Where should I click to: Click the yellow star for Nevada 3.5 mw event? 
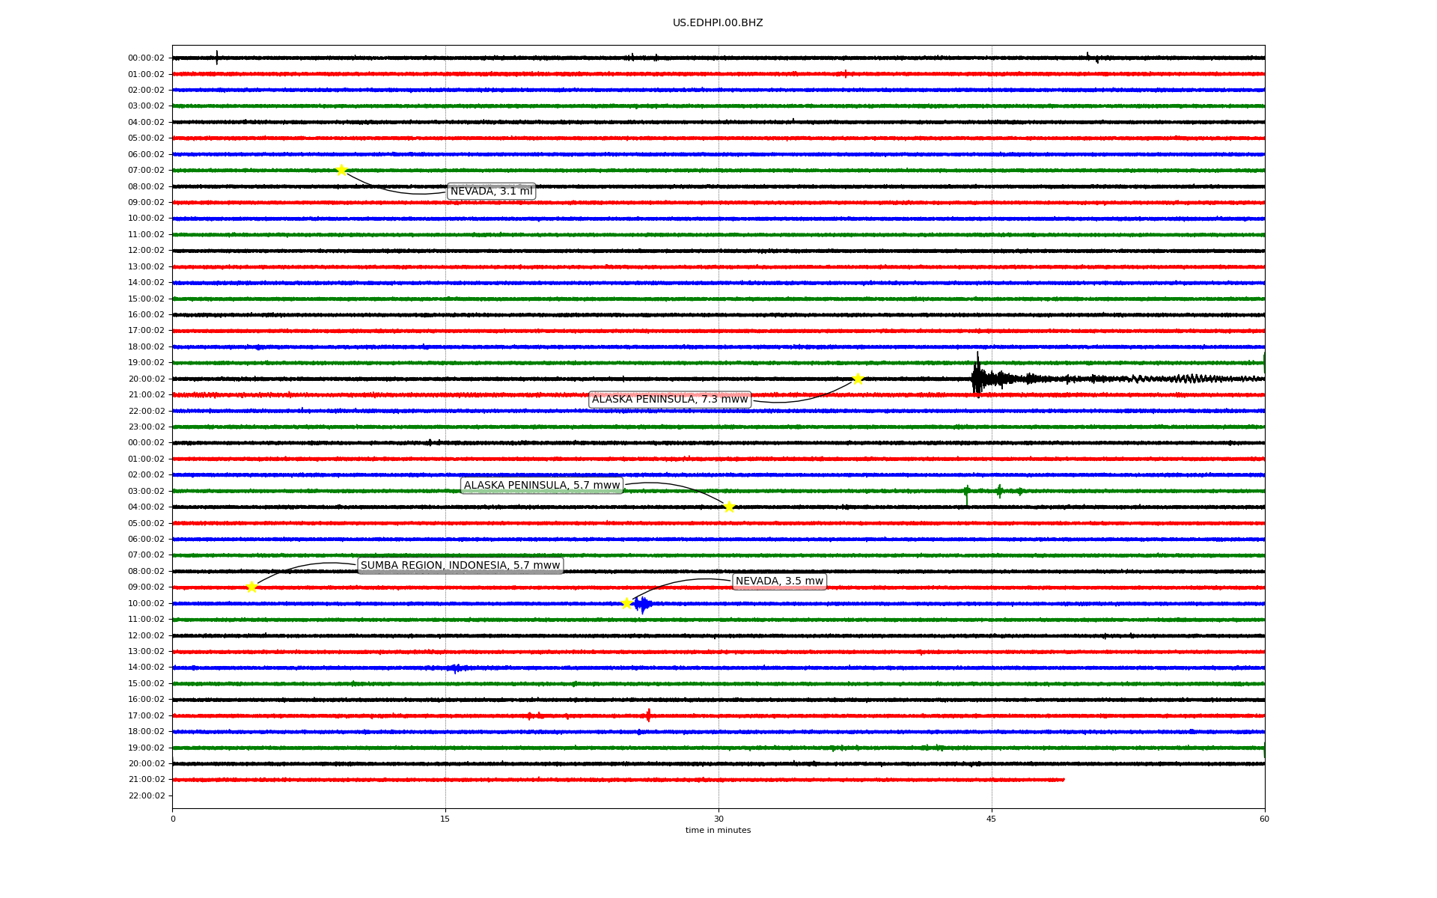coord(626,603)
